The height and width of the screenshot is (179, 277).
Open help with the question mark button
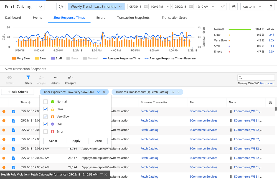point(271,7)
